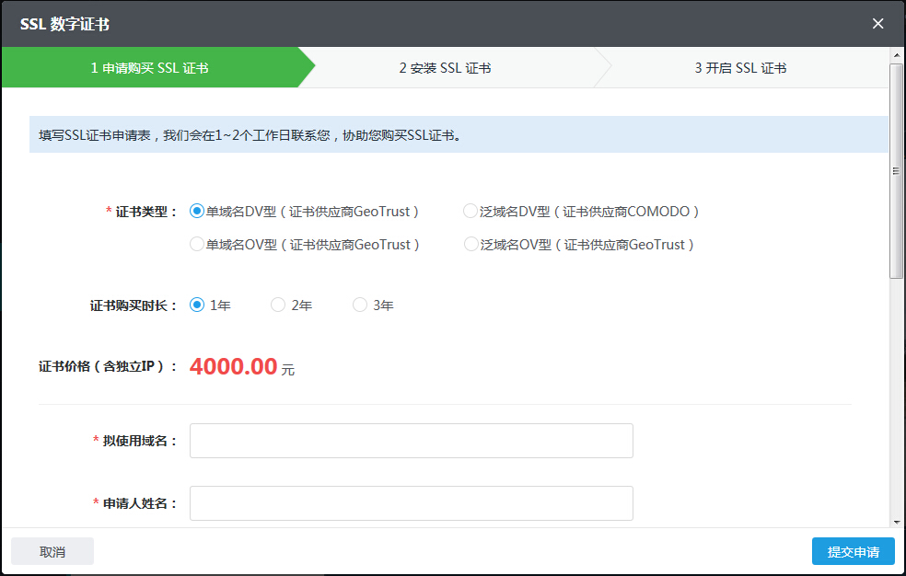Close the SSL 数字证书 dialog

(x=877, y=24)
